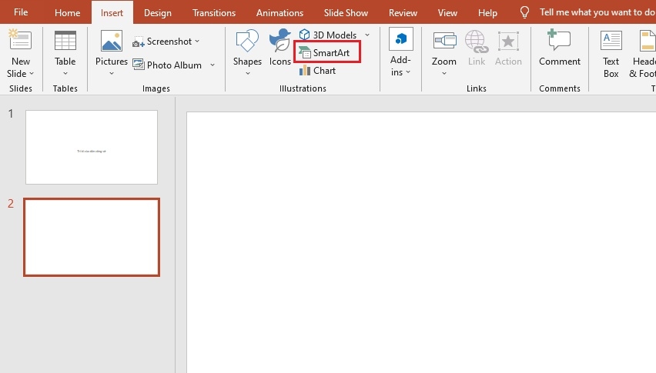Click the New Slide icon
The width and height of the screenshot is (656, 373).
tap(20, 39)
